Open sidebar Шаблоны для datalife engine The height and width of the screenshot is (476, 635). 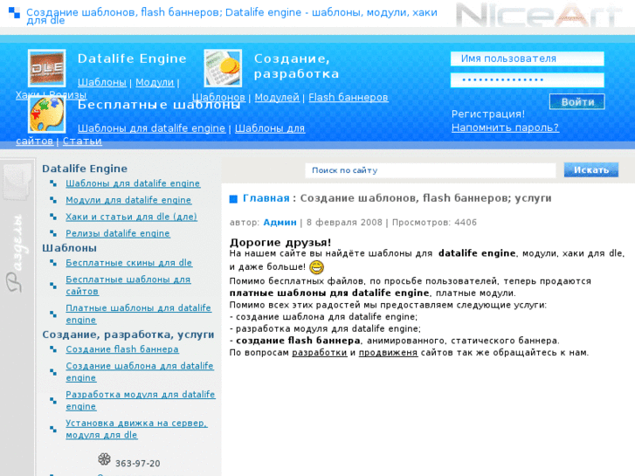pos(133,183)
